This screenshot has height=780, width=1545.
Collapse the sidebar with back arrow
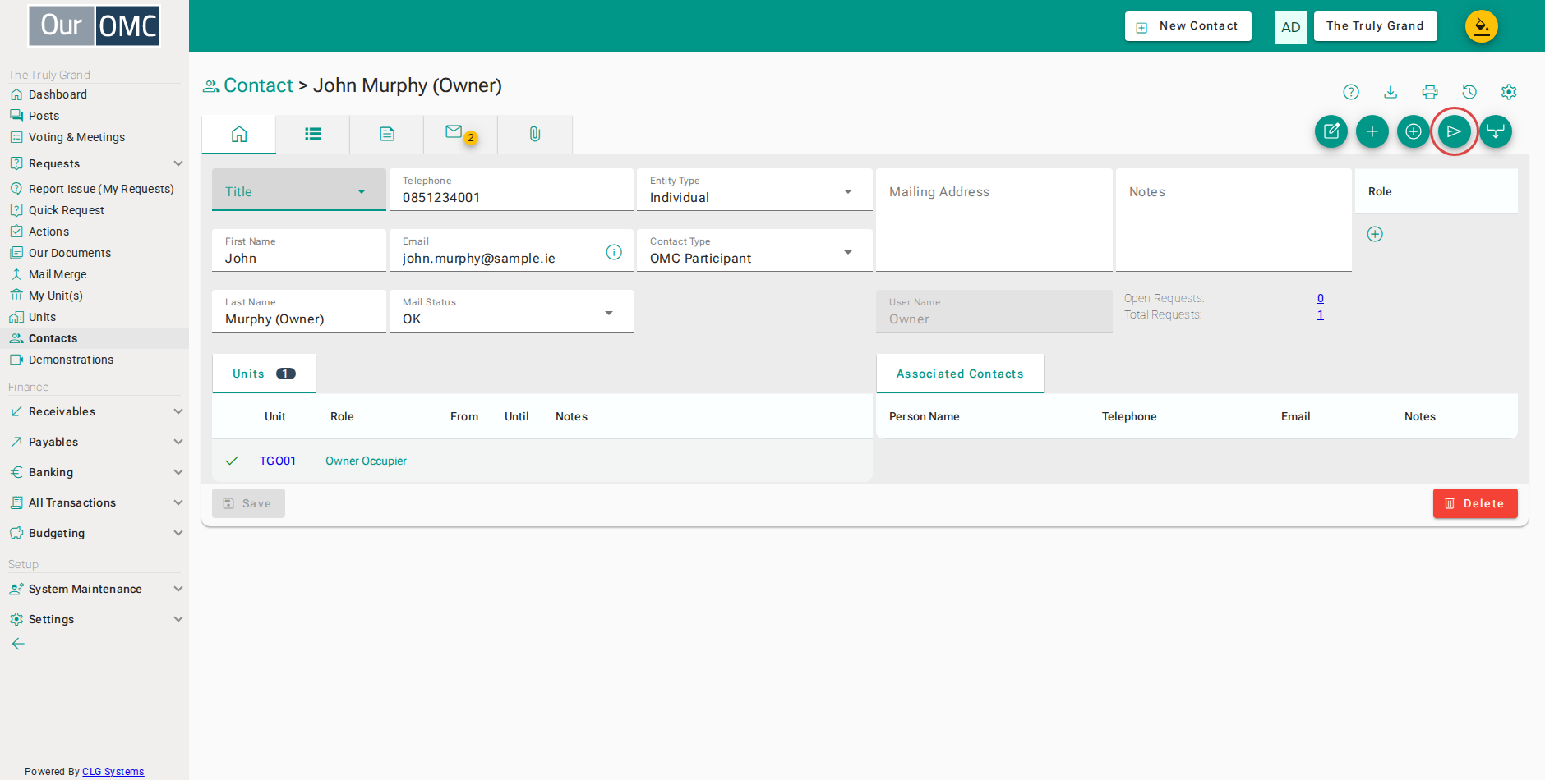point(18,644)
